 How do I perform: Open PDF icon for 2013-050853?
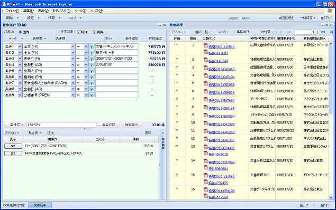click(x=206, y=84)
